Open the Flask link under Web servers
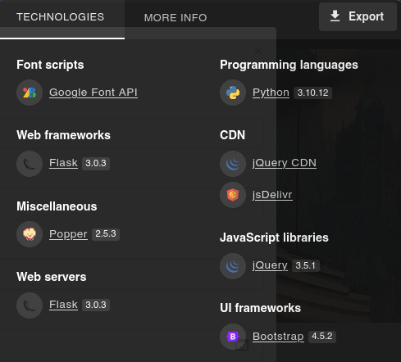 [x=63, y=305]
